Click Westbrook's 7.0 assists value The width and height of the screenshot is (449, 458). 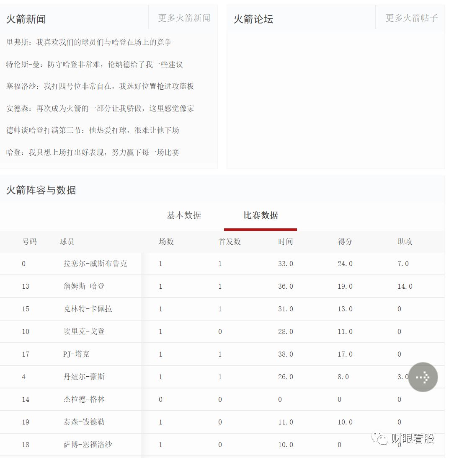pyautogui.click(x=403, y=264)
